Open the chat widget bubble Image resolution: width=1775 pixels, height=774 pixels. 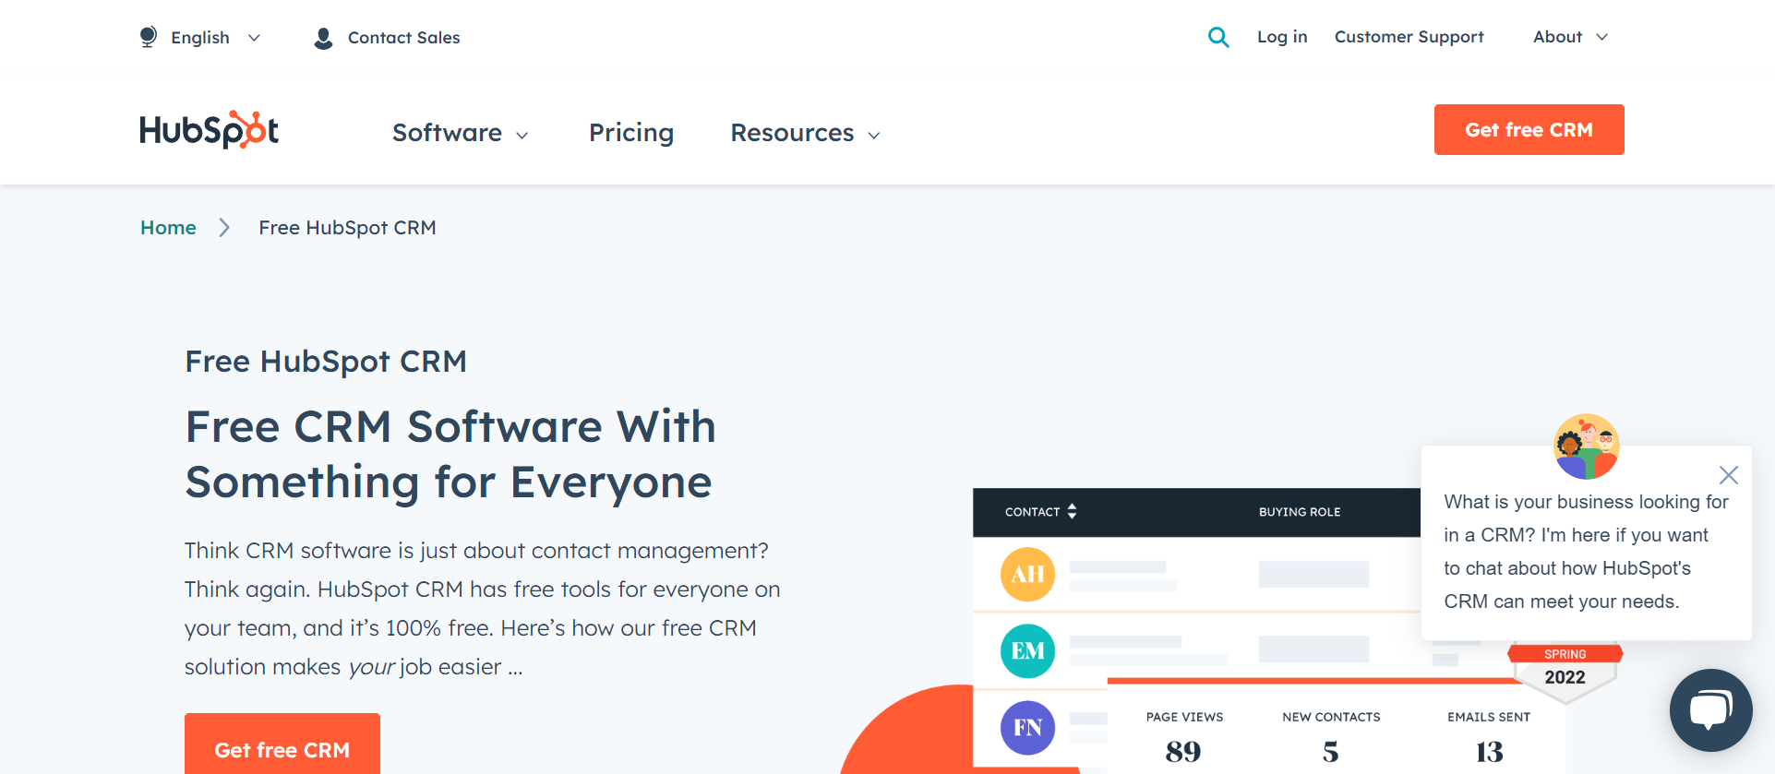point(1710,710)
